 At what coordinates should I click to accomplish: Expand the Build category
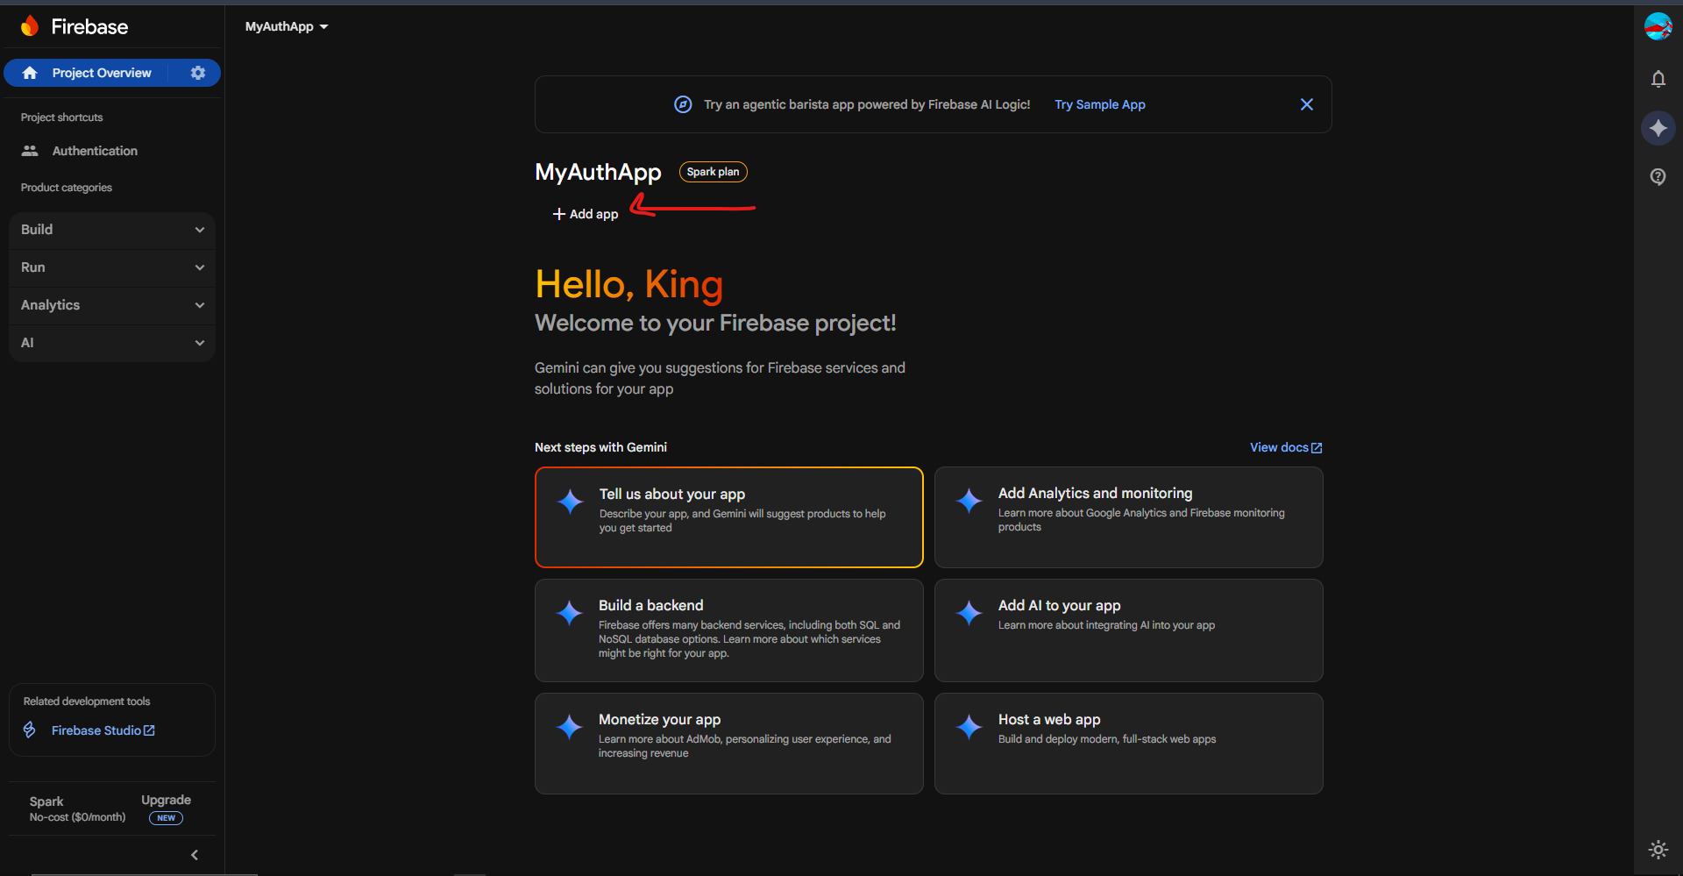click(x=112, y=230)
